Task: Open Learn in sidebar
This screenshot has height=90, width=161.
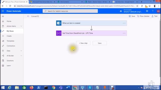Action: point(9,65)
